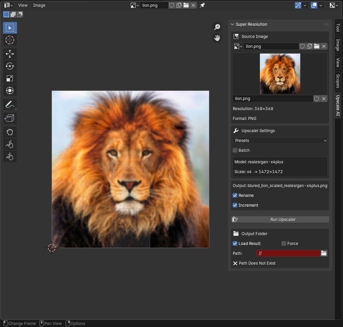Activate the Rotate tool
Screen dimensions: 343x327
point(10,66)
